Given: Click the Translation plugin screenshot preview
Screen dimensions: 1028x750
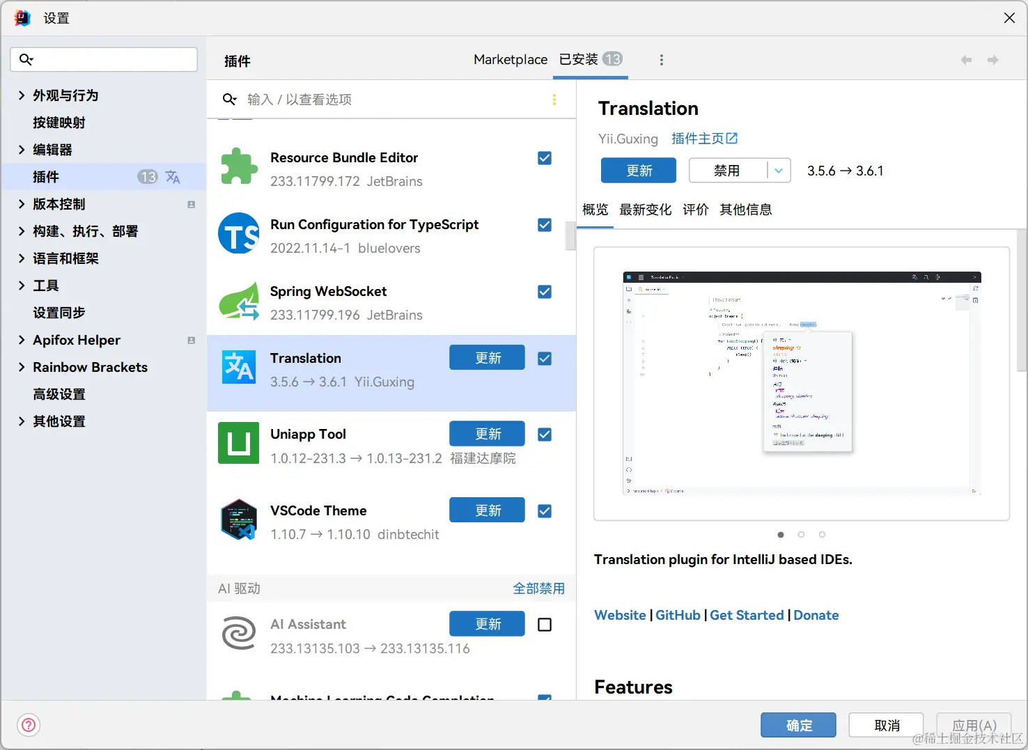Looking at the screenshot, I should [x=802, y=384].
